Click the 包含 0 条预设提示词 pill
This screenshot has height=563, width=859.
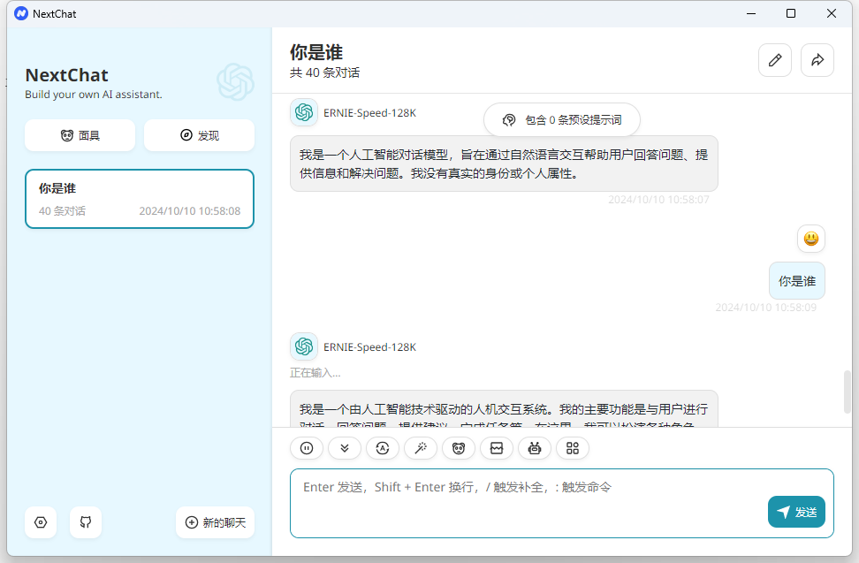coord(562,120)
